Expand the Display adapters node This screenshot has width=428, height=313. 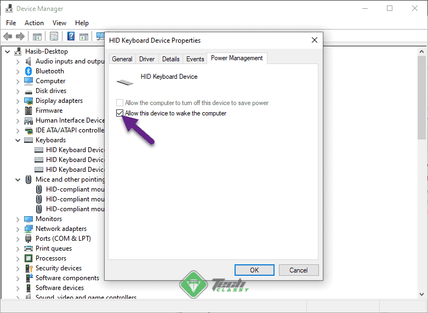click(x=18, y=101)
